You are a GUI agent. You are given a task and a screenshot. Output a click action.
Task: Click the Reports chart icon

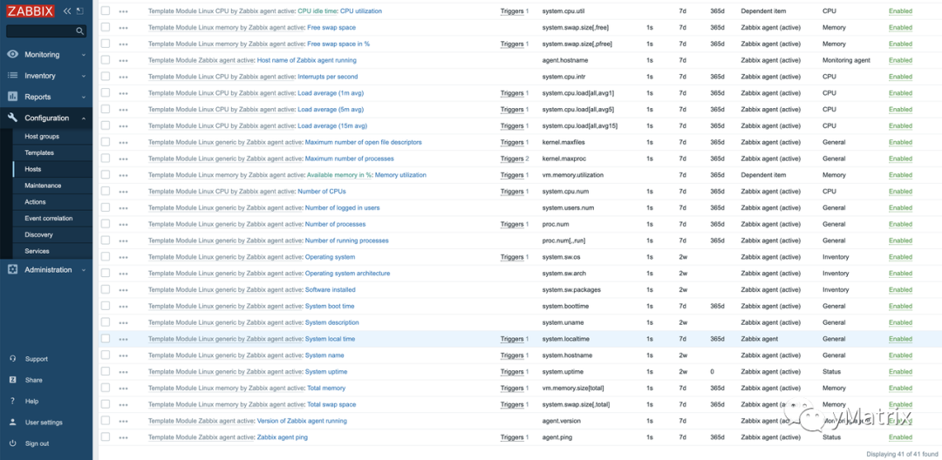(12, 97)
